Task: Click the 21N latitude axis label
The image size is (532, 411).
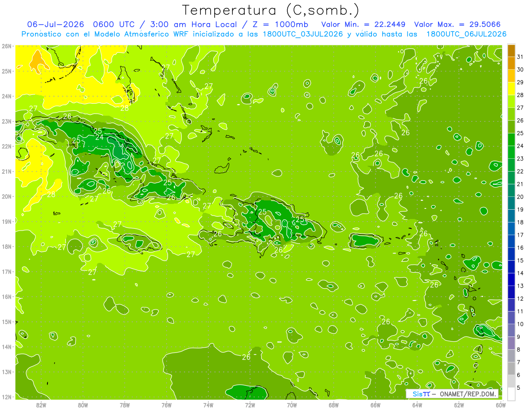Action: point(7,171)
